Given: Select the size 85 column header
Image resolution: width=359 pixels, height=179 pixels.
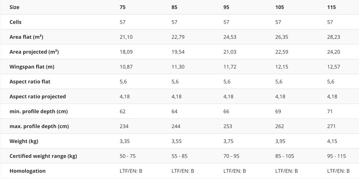Looking at the screenshot, I should 174,7.
